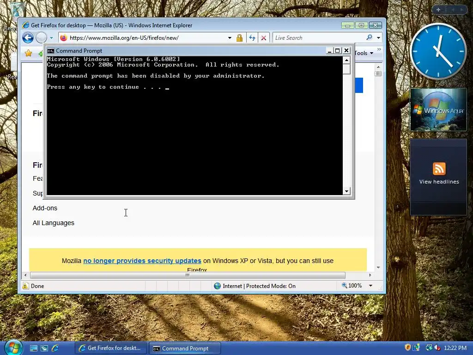
Task: Click horizontal scrollbar left arrow in IE
Action: (25, 275)
